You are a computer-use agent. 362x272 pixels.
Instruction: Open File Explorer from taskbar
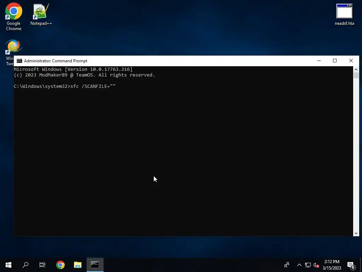(x=77, y=265)
